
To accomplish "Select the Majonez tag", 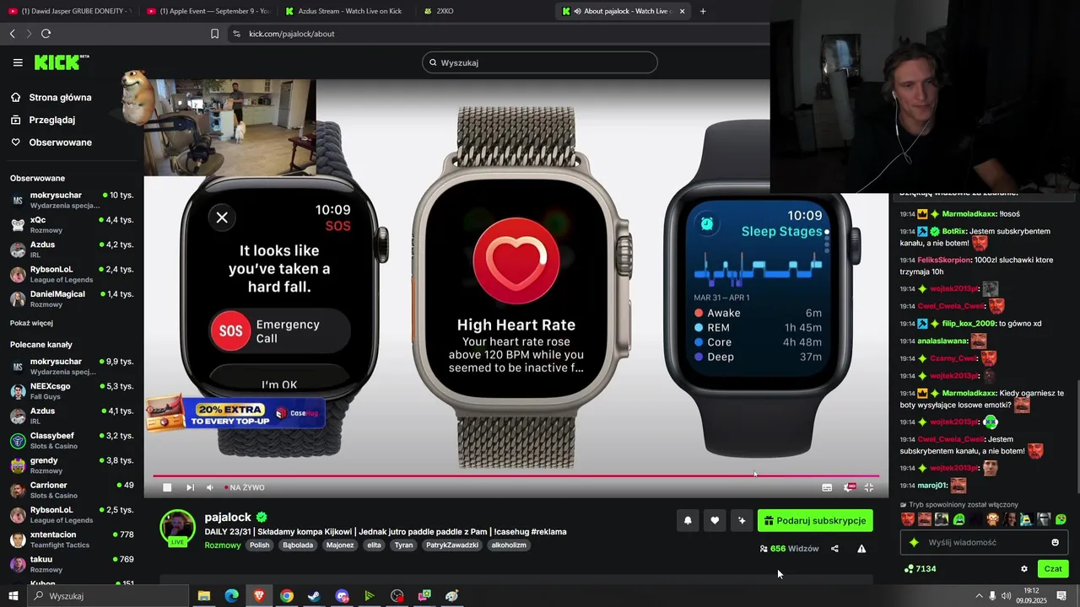I will 340,545.
